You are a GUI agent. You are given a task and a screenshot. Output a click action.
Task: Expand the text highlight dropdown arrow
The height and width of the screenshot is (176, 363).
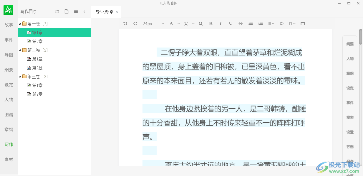(193, 23)
